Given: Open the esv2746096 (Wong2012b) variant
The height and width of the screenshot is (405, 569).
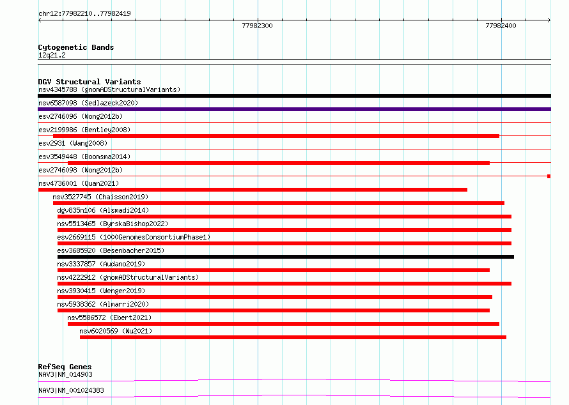Looking at the screenshot, I should 81,116.
